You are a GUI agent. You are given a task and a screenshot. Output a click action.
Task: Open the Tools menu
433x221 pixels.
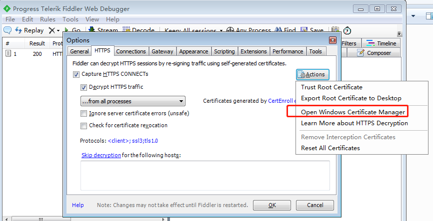pos(70,19)
